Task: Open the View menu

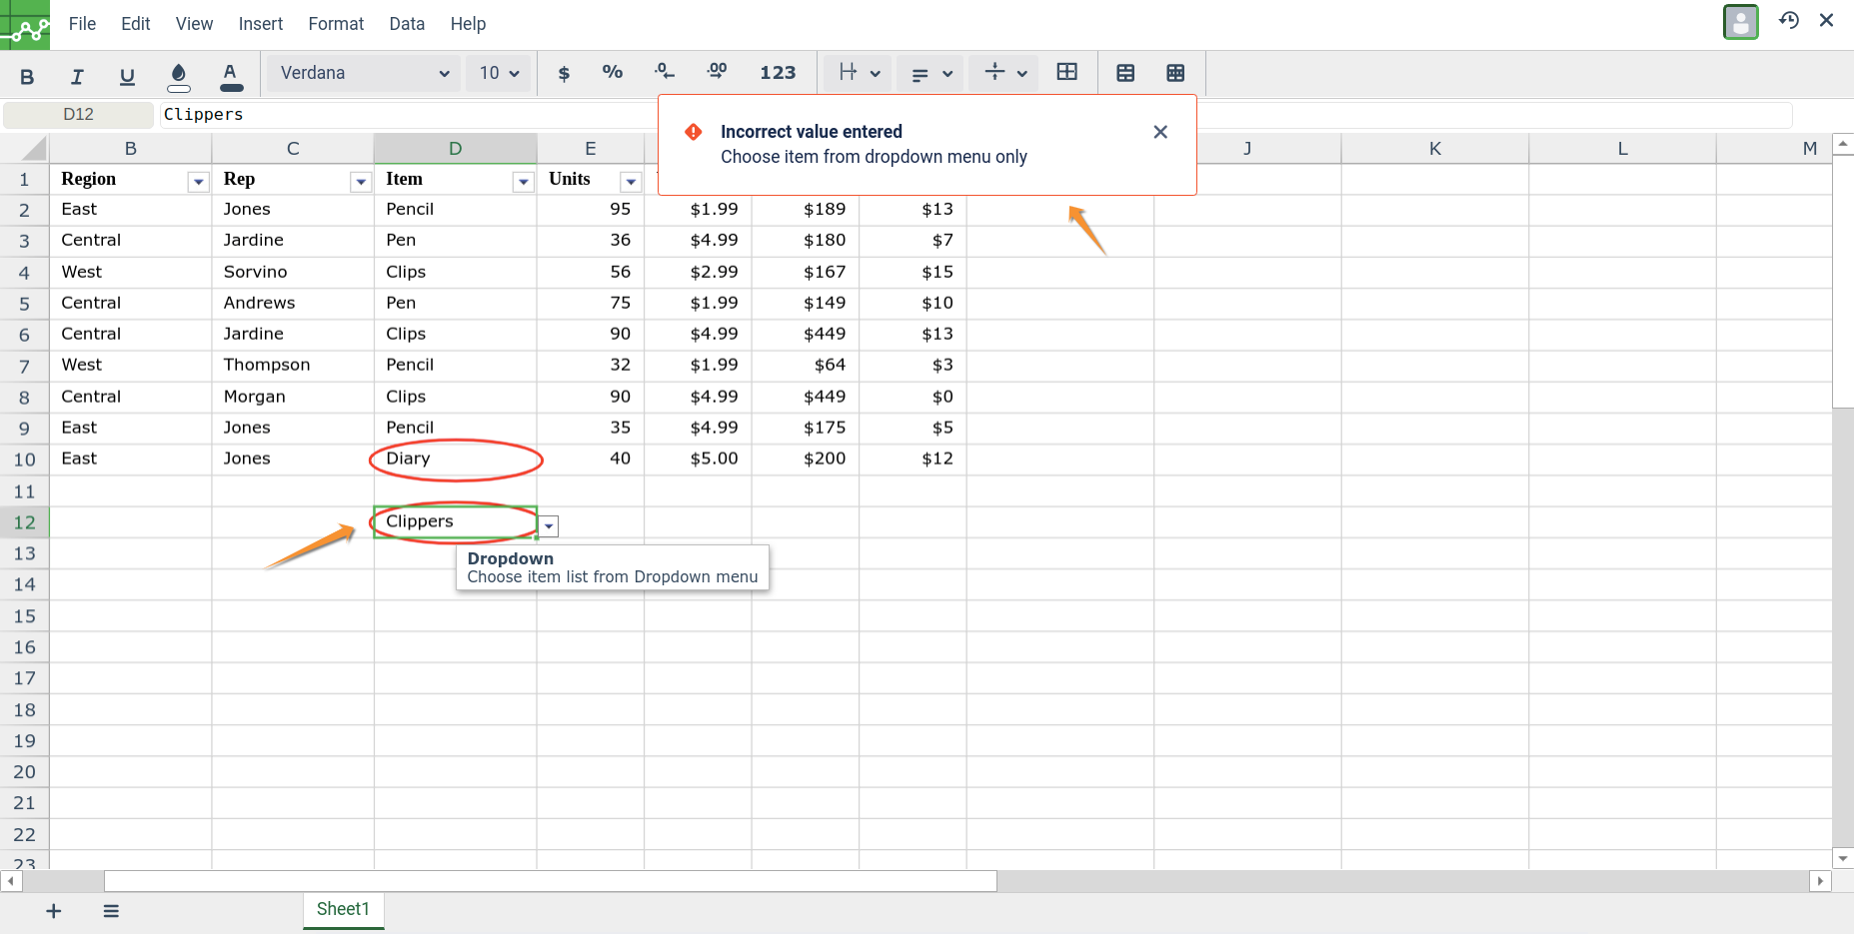Action: [x=194, y=24]
